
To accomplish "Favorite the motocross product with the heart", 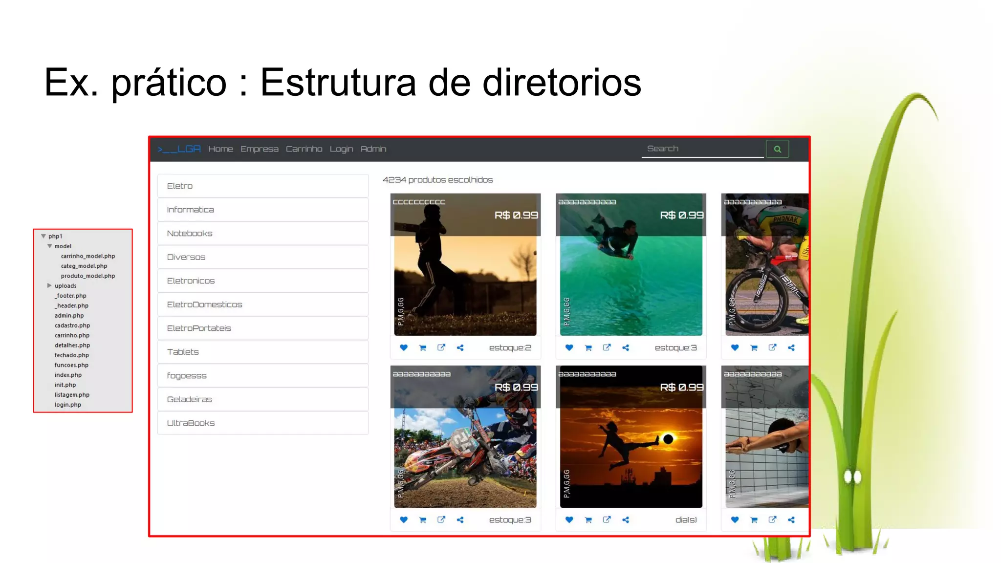I will 404,520.
